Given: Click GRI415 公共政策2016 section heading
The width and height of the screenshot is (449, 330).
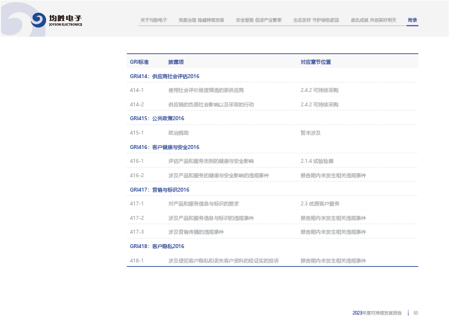Looking at the screenshot, I should [x=157, y=118].
